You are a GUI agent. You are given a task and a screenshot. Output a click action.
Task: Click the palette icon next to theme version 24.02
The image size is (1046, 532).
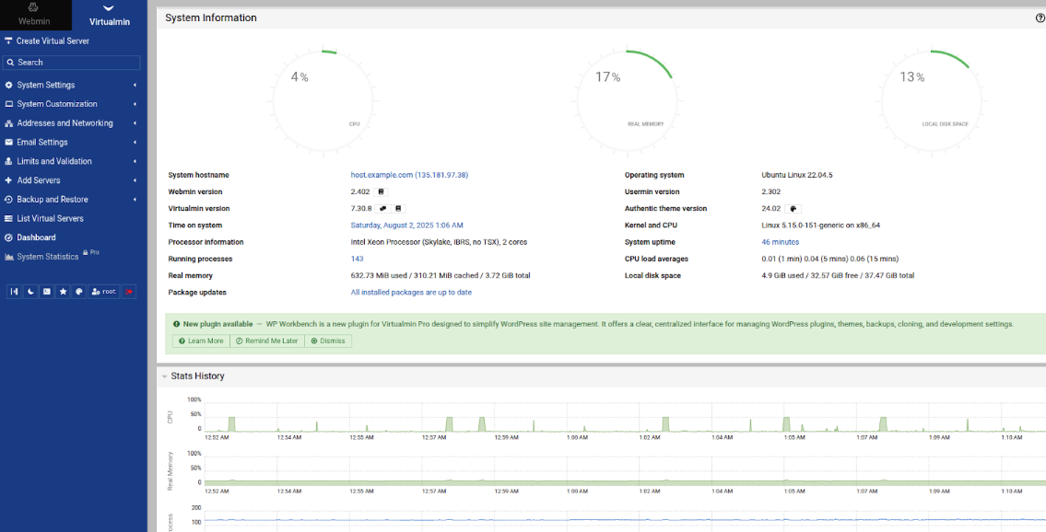794,208
